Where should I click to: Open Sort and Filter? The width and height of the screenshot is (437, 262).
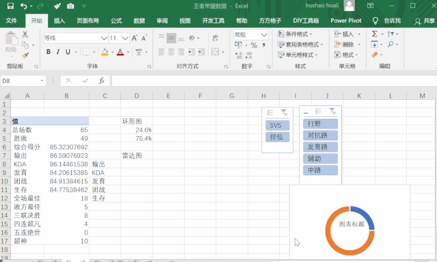click(393, 34)
